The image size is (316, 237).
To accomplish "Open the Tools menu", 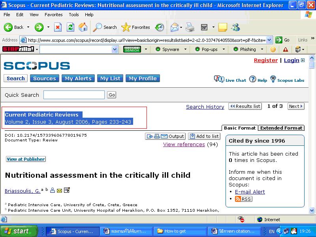I will tap(74, 15).
